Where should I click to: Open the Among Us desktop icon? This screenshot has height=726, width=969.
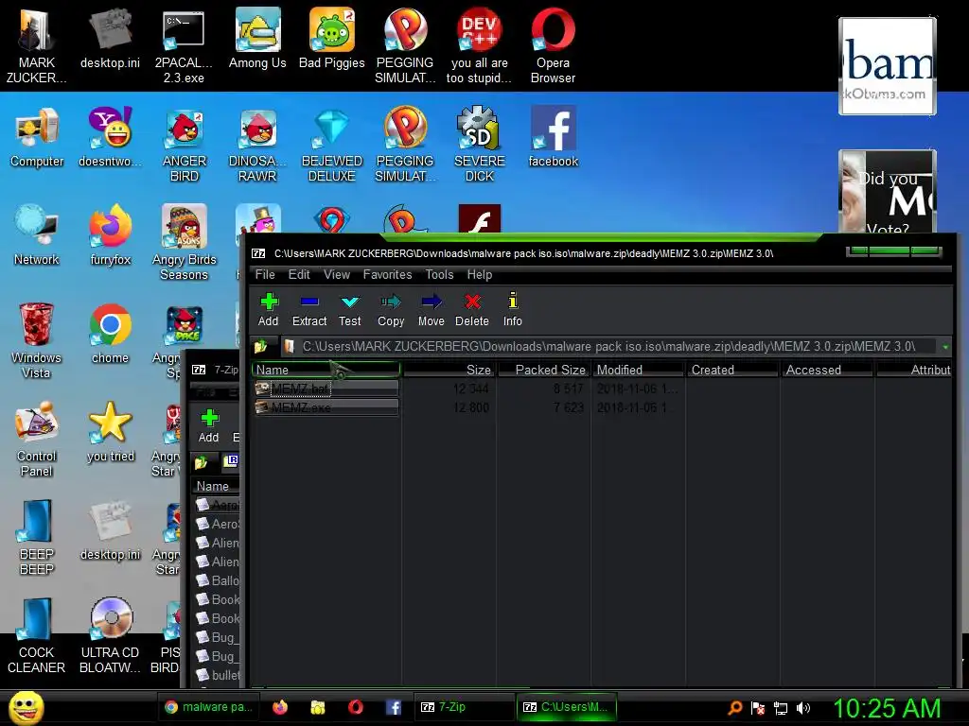257,39
